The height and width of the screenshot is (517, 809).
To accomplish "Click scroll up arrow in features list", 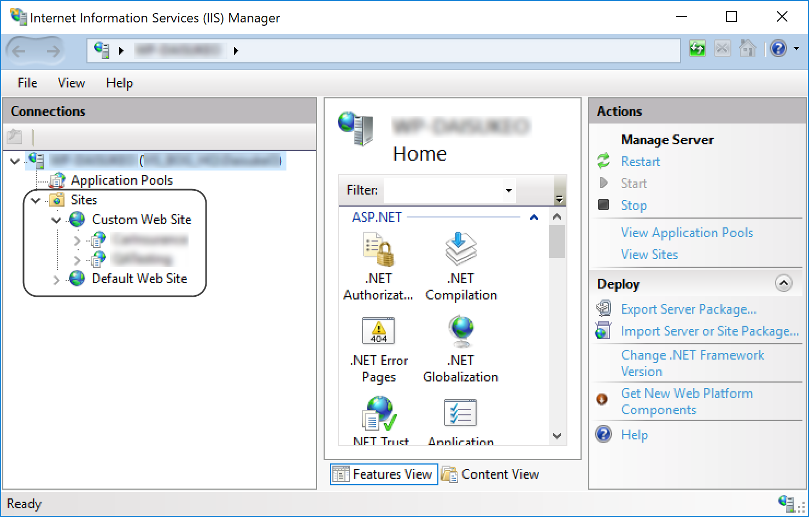I will (x=557, y=217).
